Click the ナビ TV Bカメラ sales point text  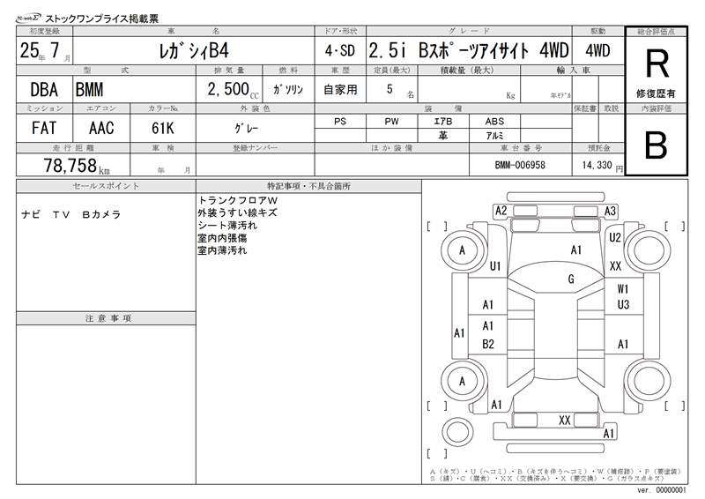tap(71, 214)
